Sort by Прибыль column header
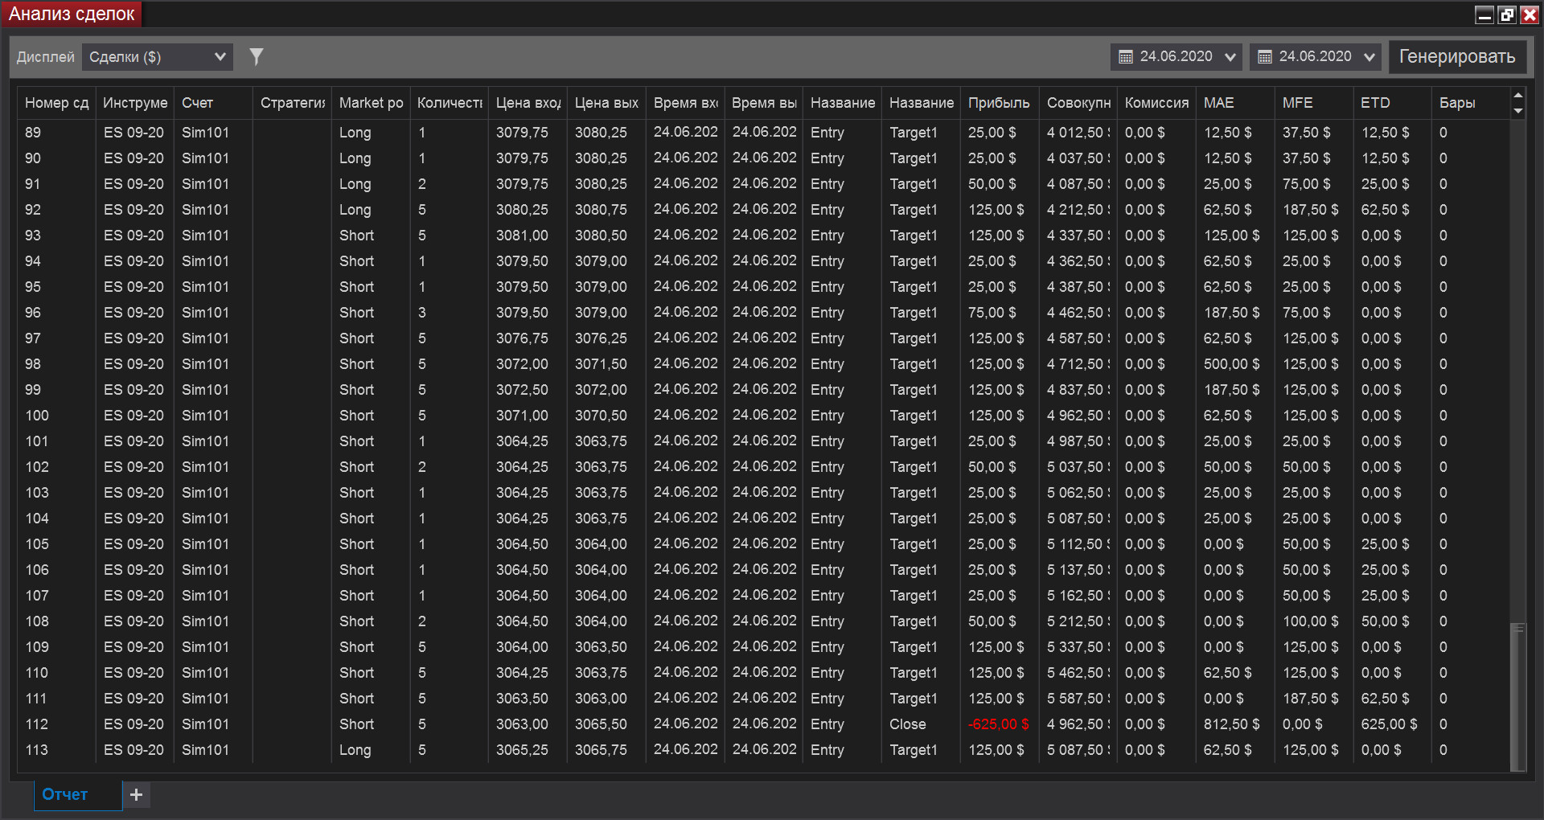Image resolution: width=1544 pixels, height=820 pixels. 1000,103
